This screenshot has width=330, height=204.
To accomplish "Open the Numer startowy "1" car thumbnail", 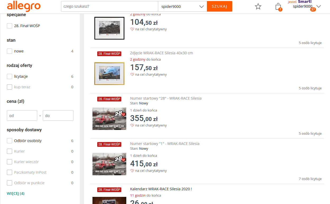I will pos(109,164).
